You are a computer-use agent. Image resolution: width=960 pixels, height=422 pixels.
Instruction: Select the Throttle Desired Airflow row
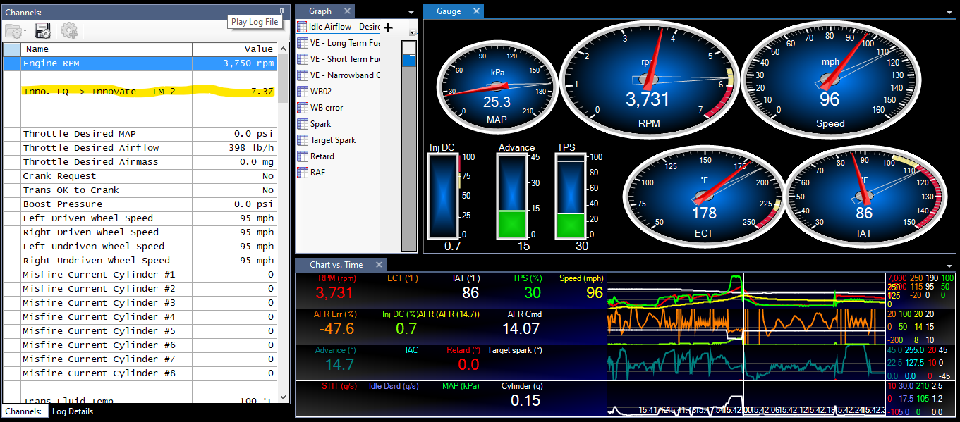coord(91,148)
